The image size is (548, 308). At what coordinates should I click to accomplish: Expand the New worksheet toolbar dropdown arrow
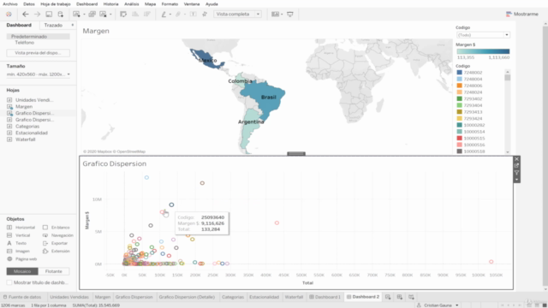[x=84, y=15]
